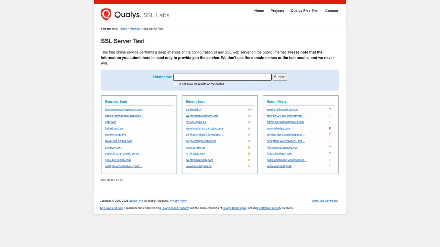Click the Recent Best heading
Screen dimensions: 440x247
pyautogui.click(x=195, y=102)
